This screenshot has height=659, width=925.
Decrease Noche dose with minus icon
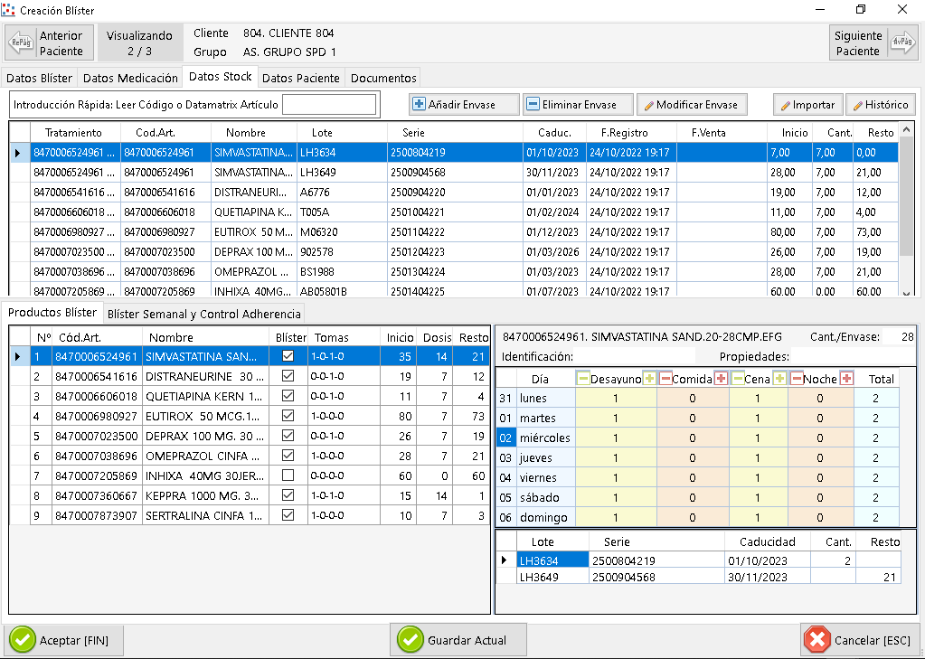[x=797, y=379]
